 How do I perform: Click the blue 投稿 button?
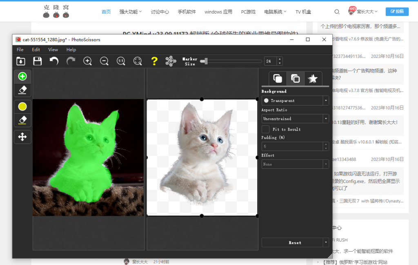pyautogui.click(x=397, y=11)
